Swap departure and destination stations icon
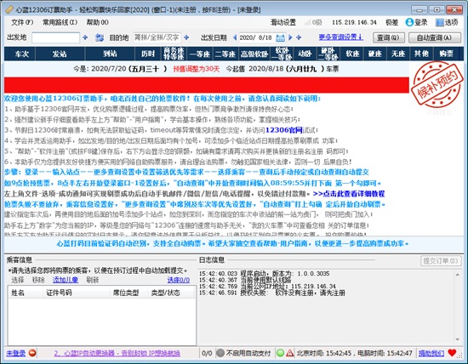Viewport: 468px width, 364px height. [100, 37]
